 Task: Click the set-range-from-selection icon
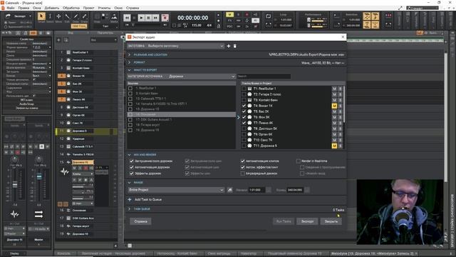coord(229,190)
